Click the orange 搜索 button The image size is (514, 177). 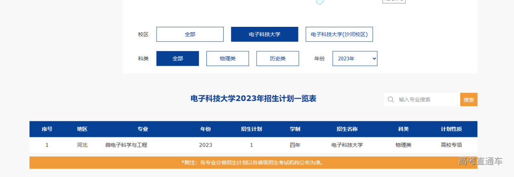tap(469, 100)
